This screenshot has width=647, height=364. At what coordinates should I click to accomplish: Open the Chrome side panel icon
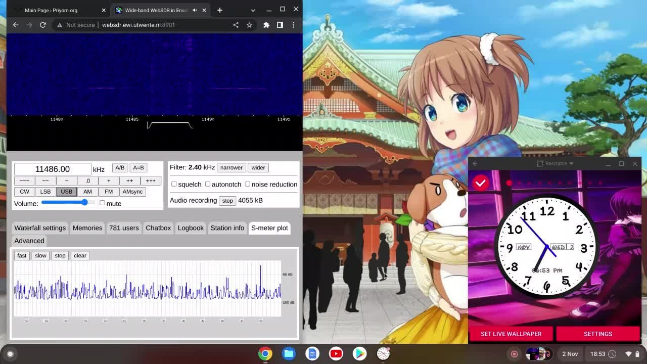280,25
